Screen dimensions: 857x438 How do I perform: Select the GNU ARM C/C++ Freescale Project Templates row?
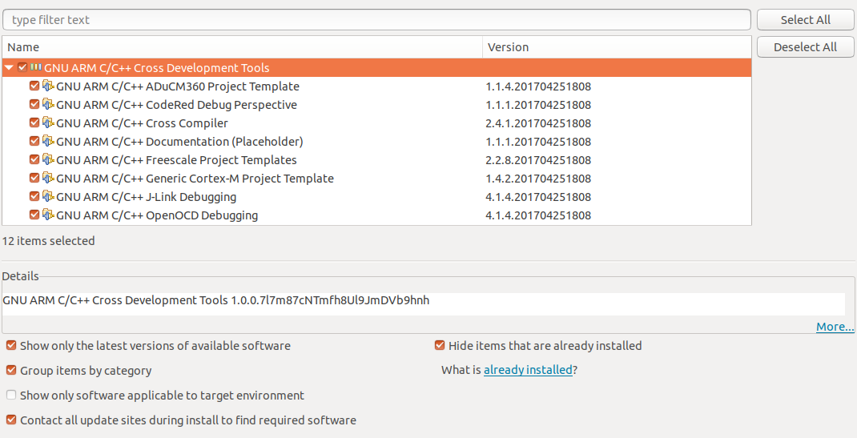point(376,160)
